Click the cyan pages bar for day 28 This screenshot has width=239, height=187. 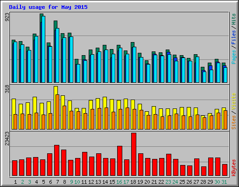coord(204,77)
